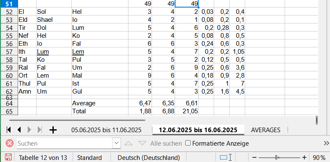Select the cell containing Tal
The height and width of the screenshot is (162, 330).
(27, 60)
